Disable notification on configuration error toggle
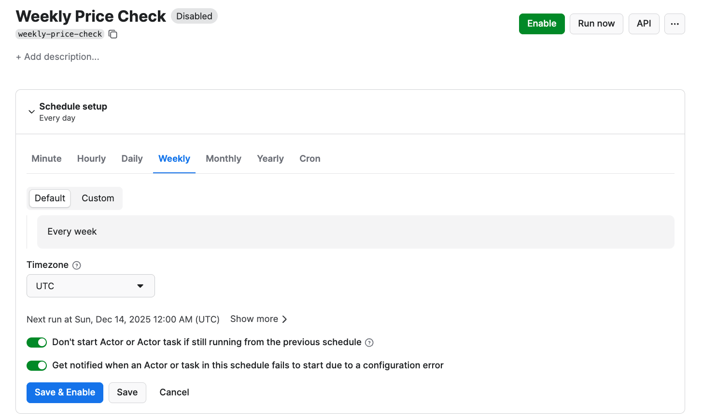Viewport: 703px width, 420px height. (37, 365)
